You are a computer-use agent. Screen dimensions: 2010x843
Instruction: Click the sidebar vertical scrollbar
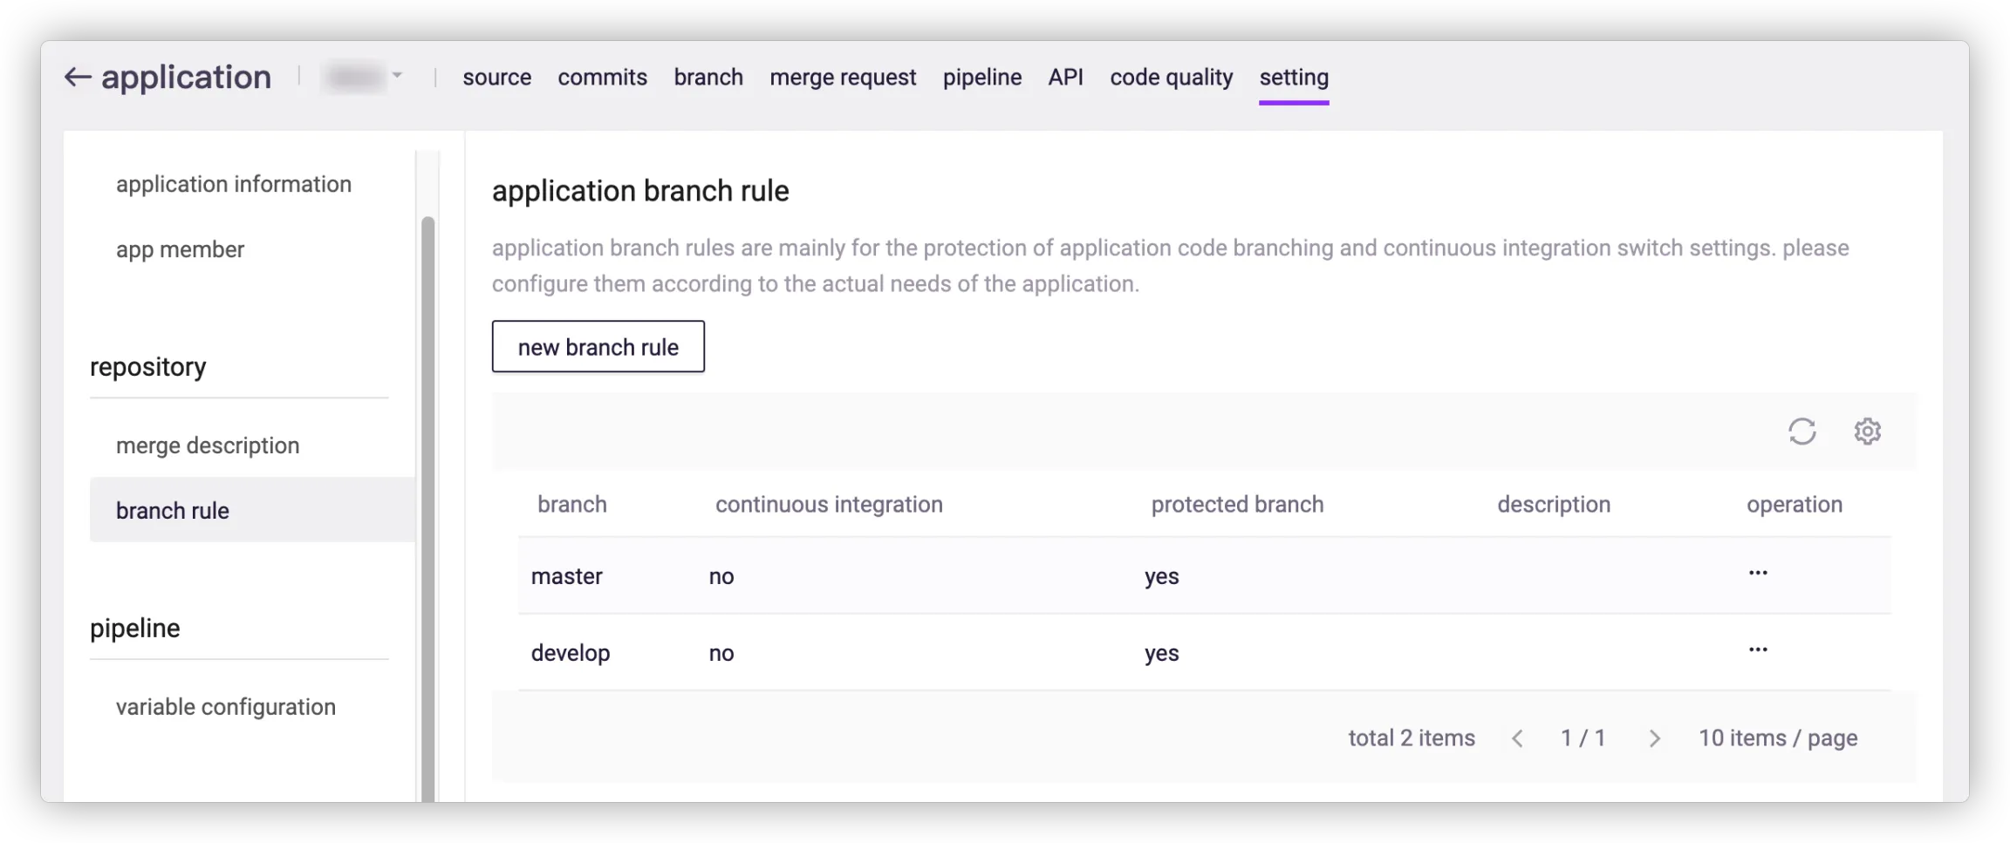[427, 506]
